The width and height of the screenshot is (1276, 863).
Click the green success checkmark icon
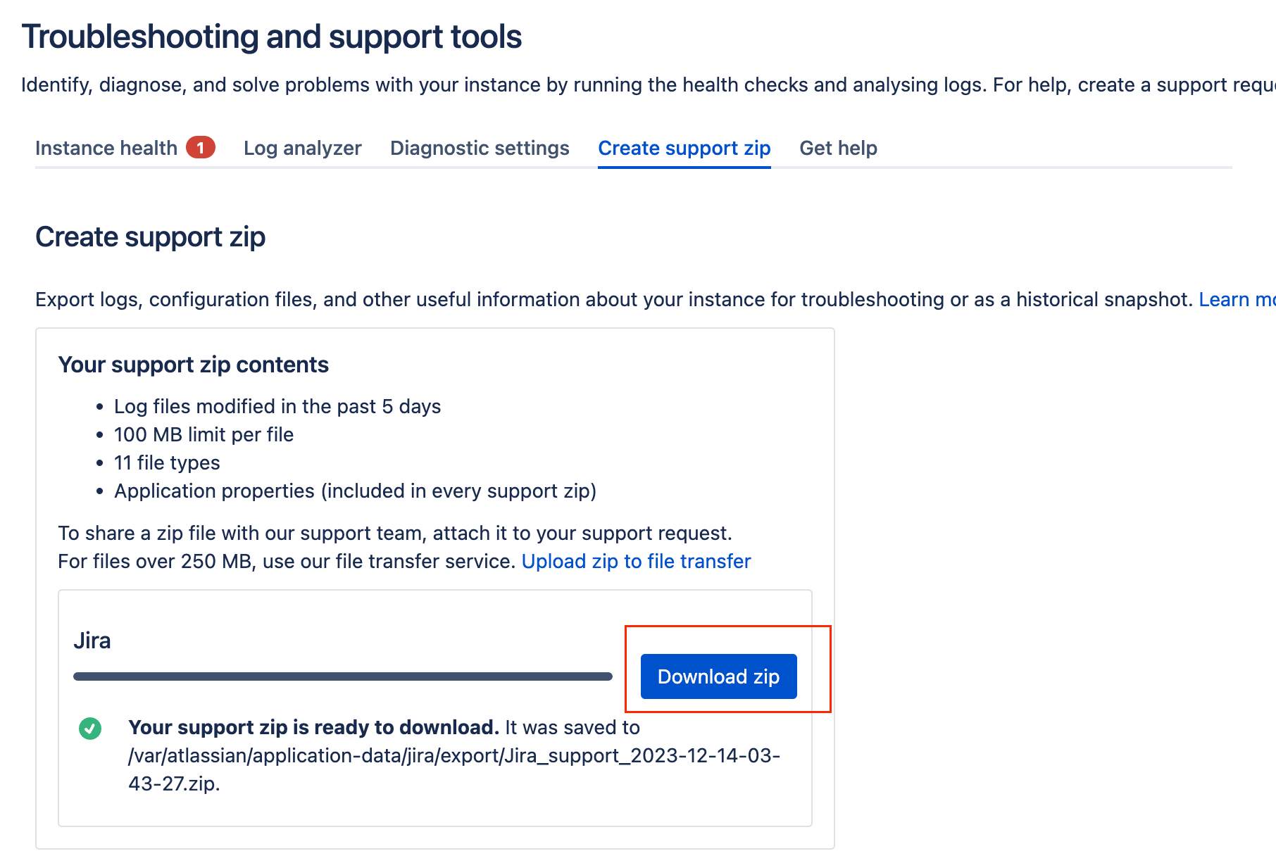pos(90,728)
